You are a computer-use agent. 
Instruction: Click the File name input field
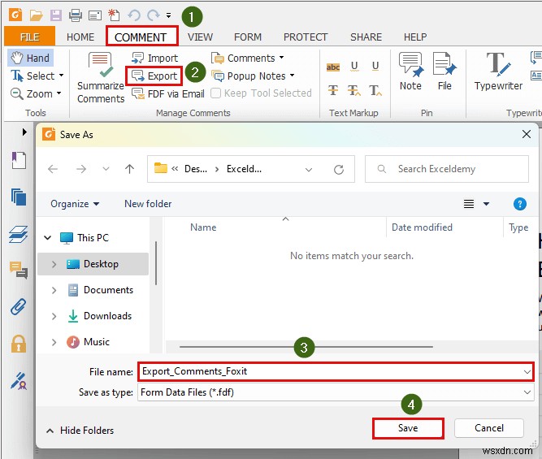[x=336, y=371]
